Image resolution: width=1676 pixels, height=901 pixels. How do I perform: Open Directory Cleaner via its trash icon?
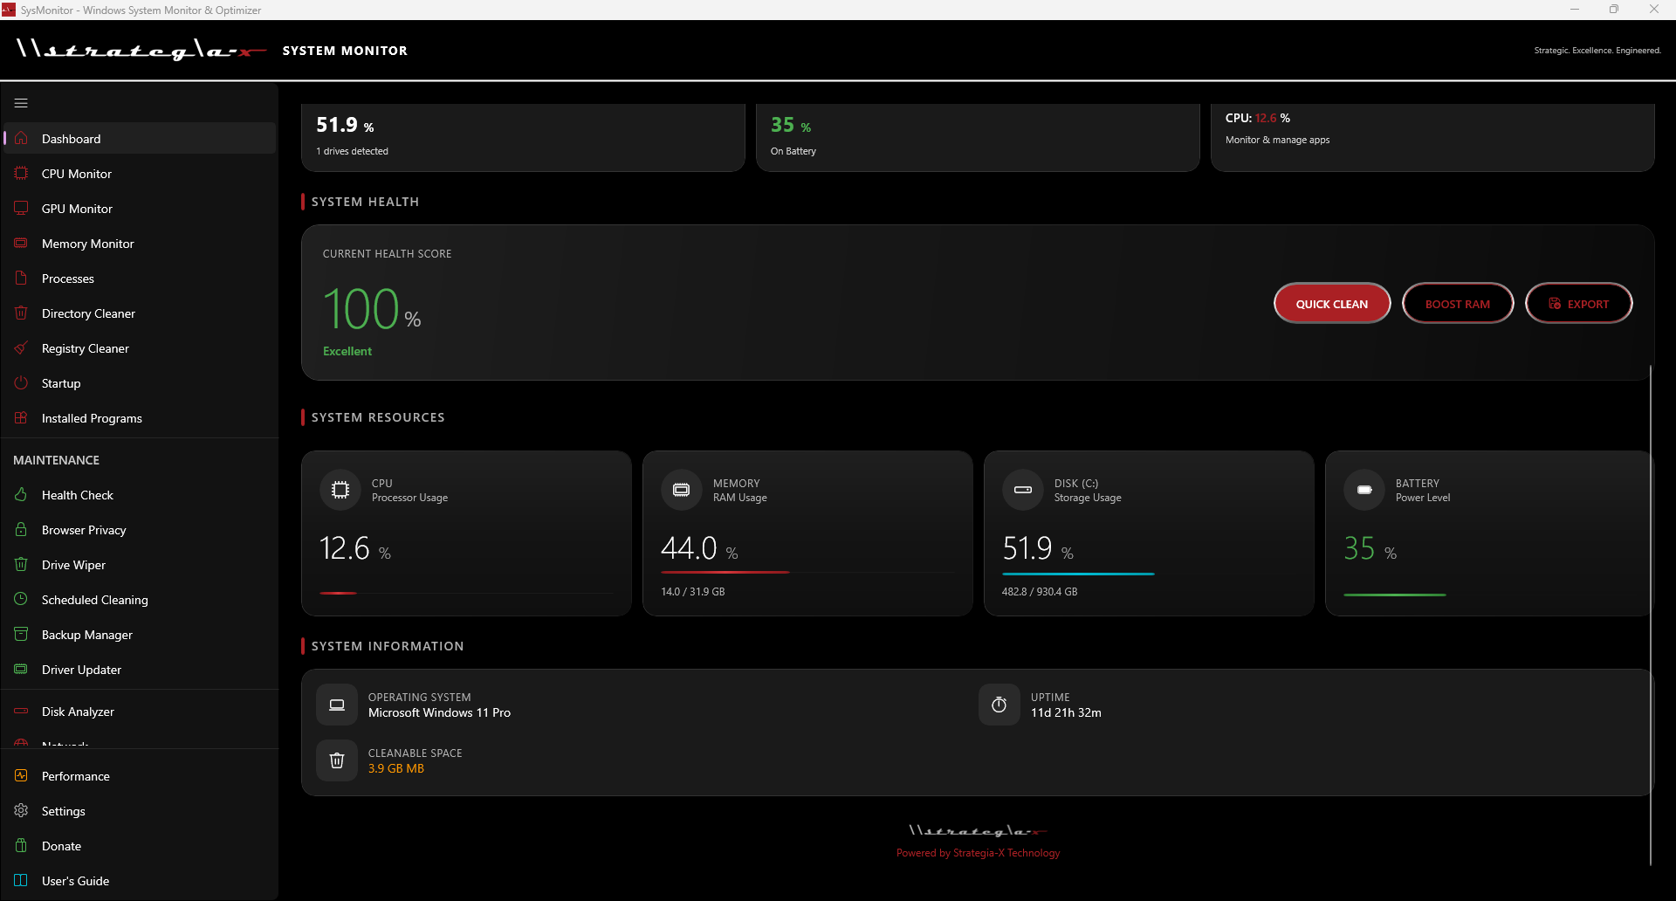[21, 313]
